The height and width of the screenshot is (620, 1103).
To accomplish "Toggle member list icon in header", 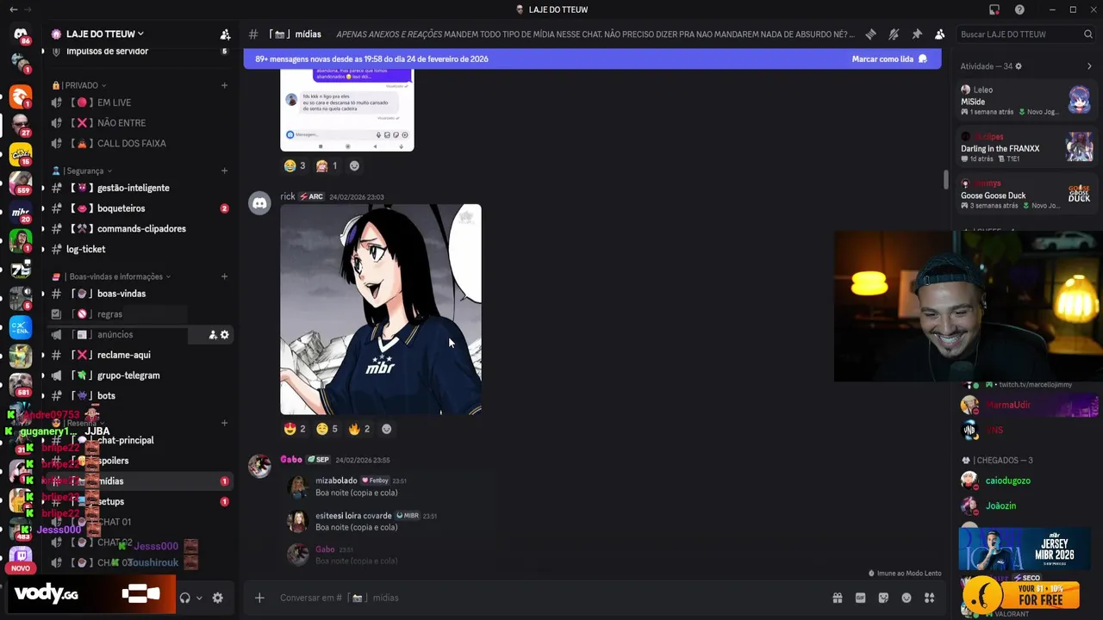I will 940,34.
